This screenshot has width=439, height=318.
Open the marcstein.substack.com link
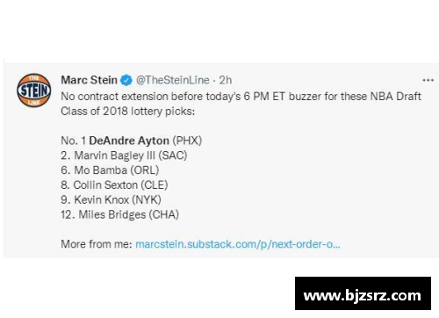pyautogui.click(x=238, y=244)
